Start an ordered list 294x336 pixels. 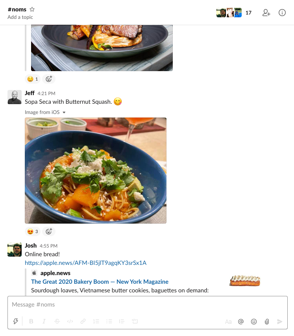pos(96,321)
